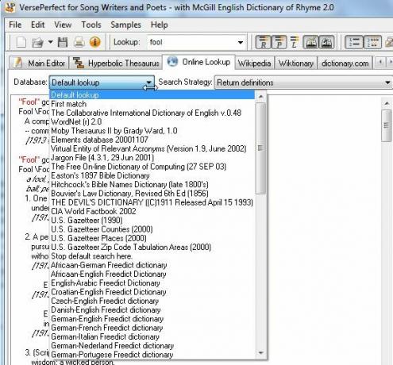Viewport: 393px width, 365px height.
Task: Click the open file folder icon
Action: coord(37,42)
